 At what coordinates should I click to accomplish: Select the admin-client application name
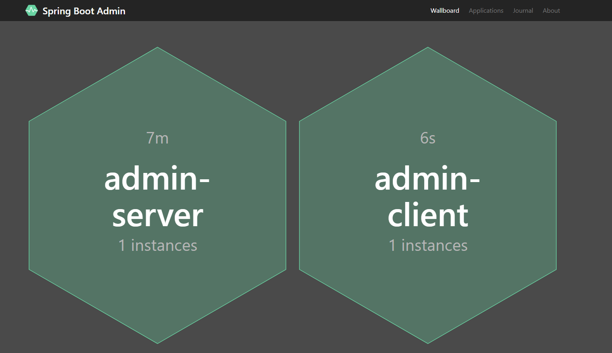(x=427, y=197)
